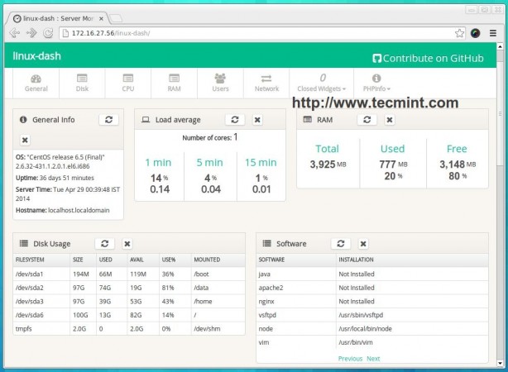Refresh the General Info widget
Viewport: 508px width, 372px height.
(108, 120)
